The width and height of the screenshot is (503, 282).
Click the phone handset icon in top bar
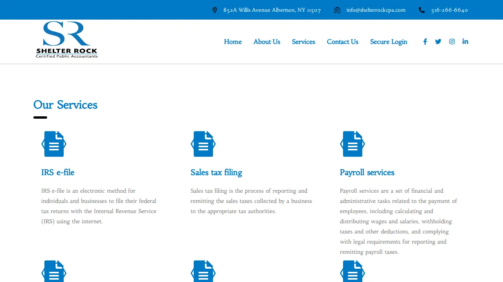click(422, 10)
